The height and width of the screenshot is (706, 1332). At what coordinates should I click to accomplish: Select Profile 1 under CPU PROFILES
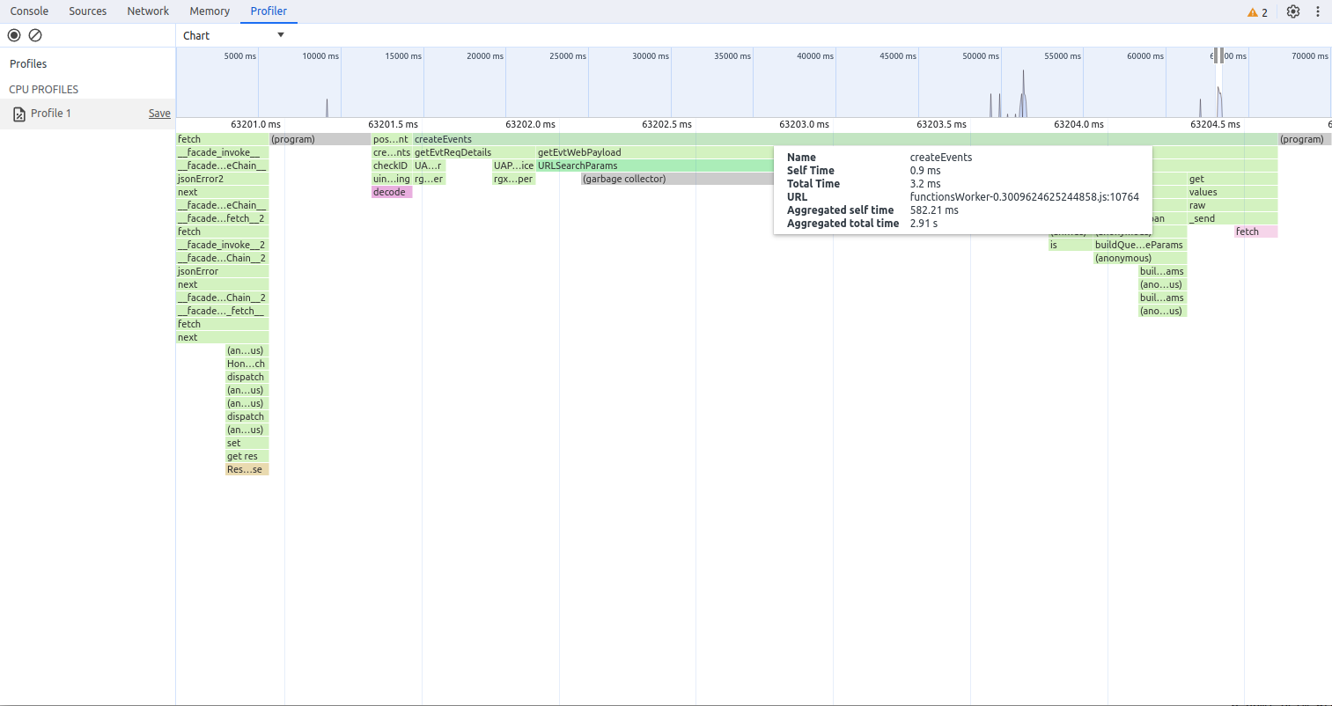53,113
